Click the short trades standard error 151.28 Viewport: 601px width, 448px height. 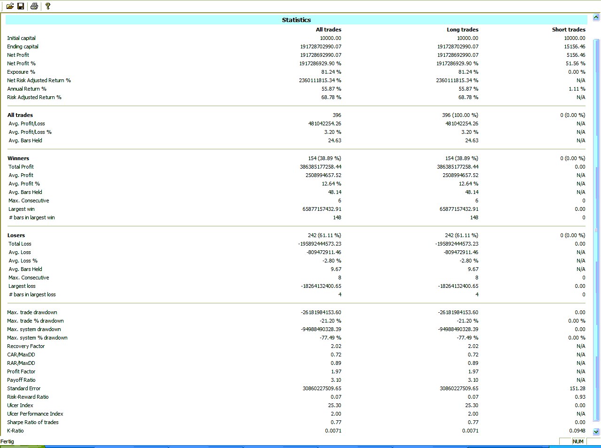pyautogui.click(x=578, y=388)
